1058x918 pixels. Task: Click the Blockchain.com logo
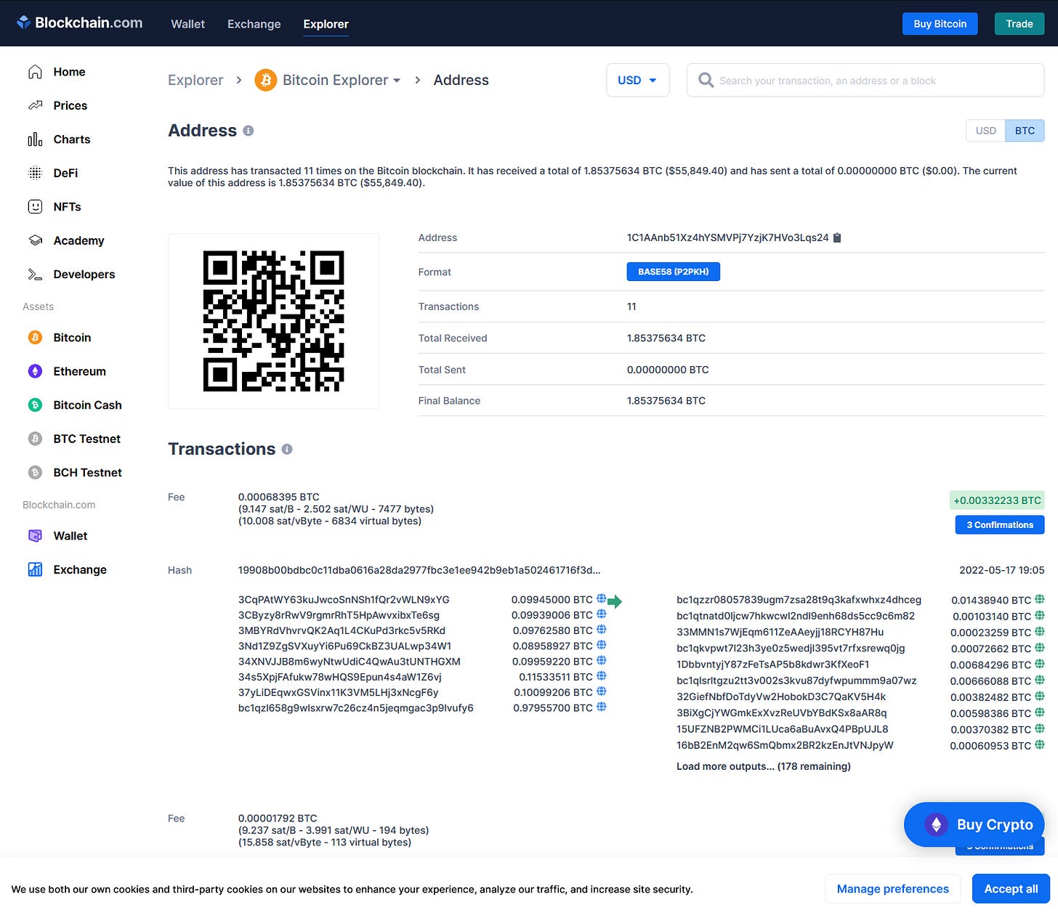[80, 23]
